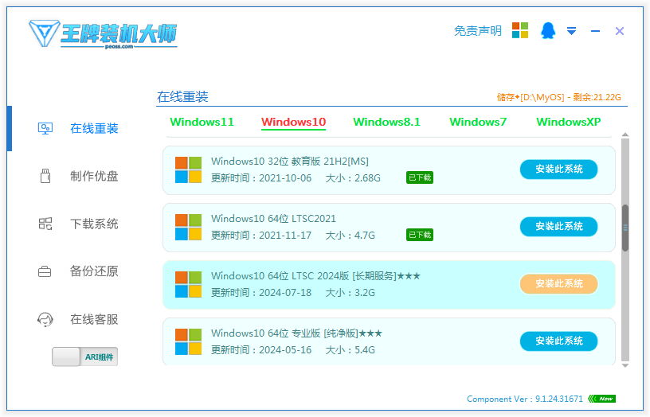The height and width of the screenshot is (417, 650).
Task: Click Windows logo of LTSC2021 entry
Action: coord(188,227)
